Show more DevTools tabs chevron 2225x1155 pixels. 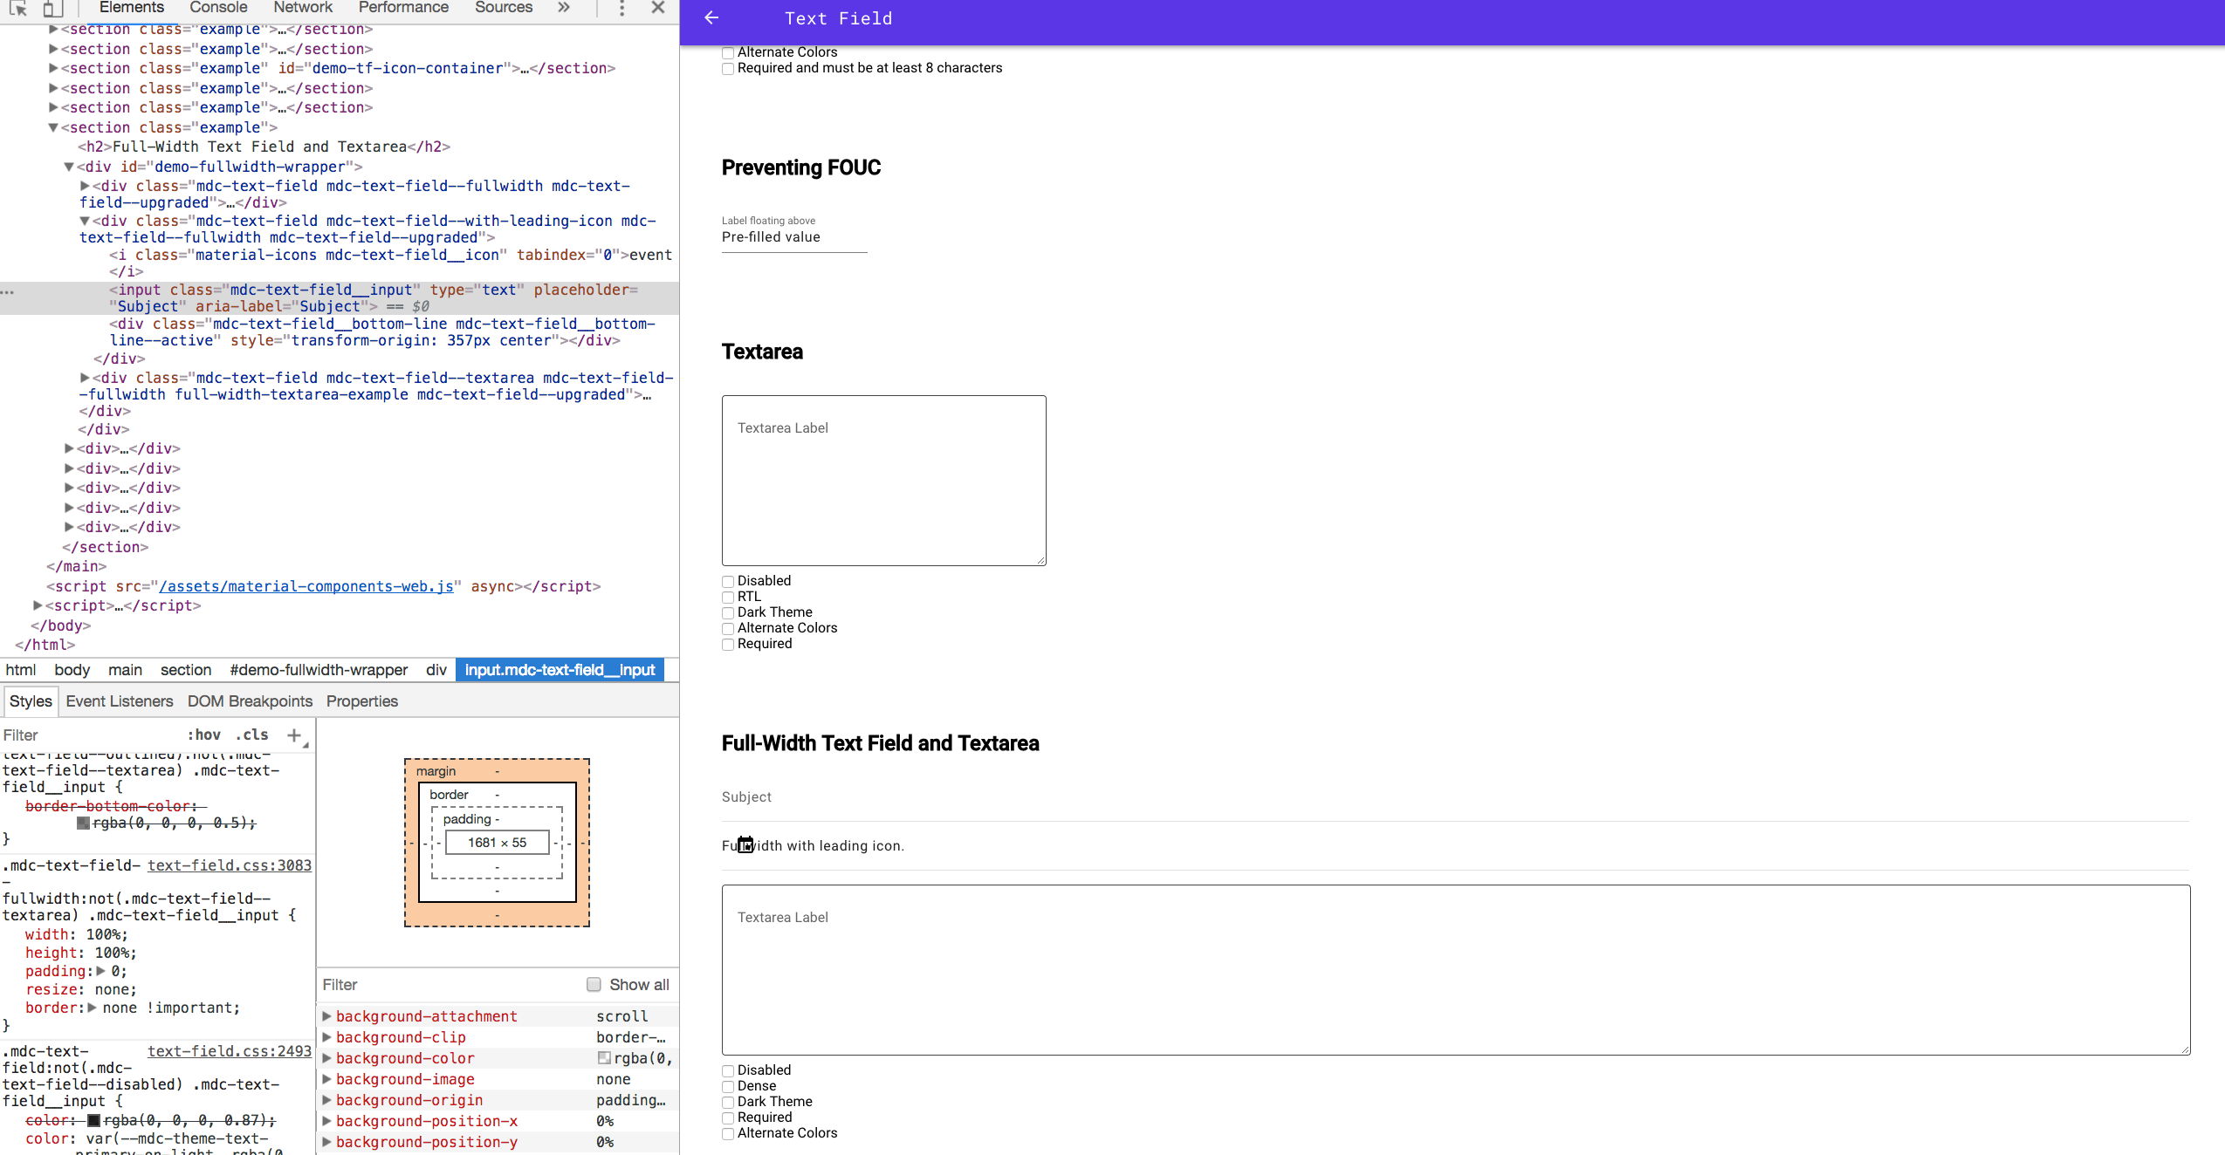pos(564,8)
